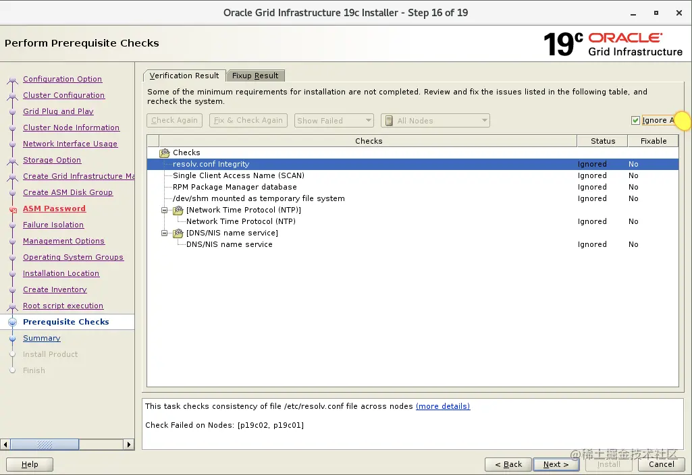Toggle the Ignore All checkbox
This screenshot has height=475, width=692.
[x=635, y=120]
